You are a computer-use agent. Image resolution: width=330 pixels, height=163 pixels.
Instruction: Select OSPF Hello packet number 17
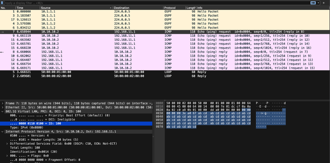coord(165,19)
